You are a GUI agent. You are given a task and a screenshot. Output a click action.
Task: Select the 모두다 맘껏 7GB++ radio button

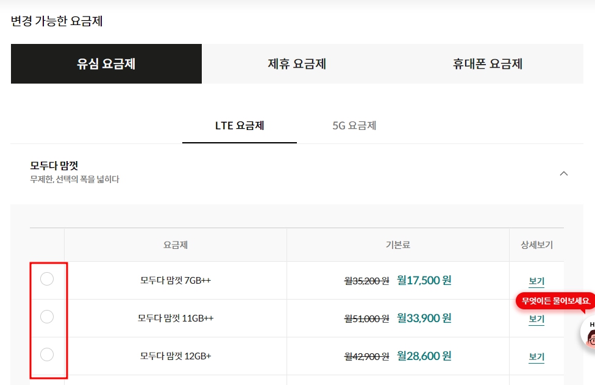tap(48, 279)
